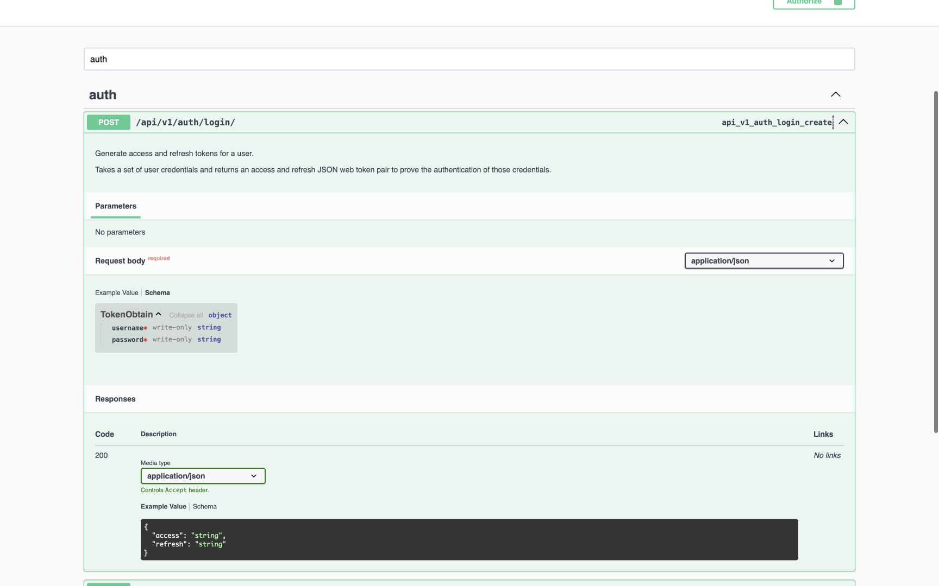Screen dimensions: 939x586
Task: Click the auth tag heading
Action: [103, 95]
